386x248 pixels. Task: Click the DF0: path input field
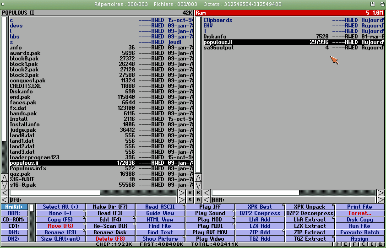click(x=93, y=200)
